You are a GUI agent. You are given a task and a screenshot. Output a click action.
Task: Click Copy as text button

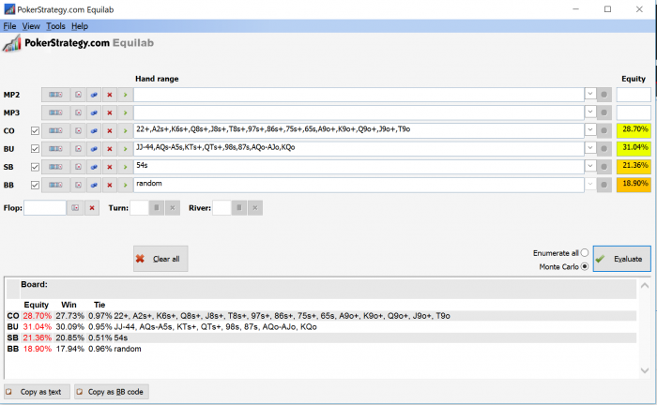(37, 392)
